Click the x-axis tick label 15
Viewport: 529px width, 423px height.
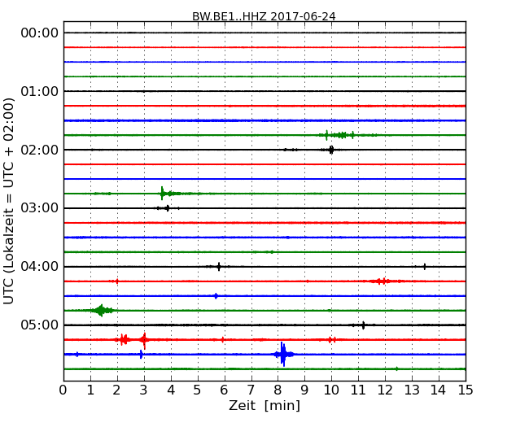click(x=466, y=390)
